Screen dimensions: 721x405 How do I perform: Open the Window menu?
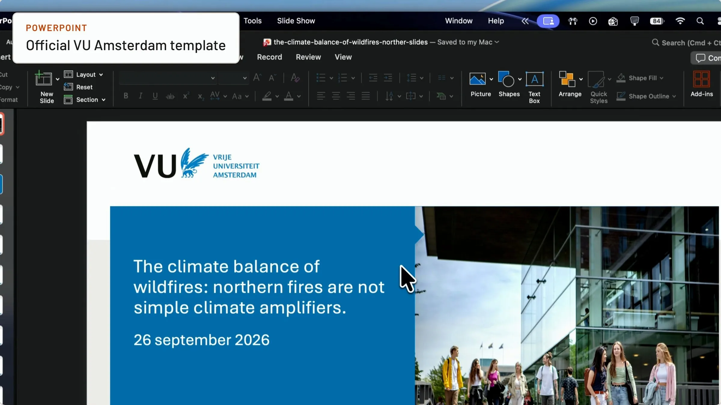pyautogui.click(x=459, y=21)
